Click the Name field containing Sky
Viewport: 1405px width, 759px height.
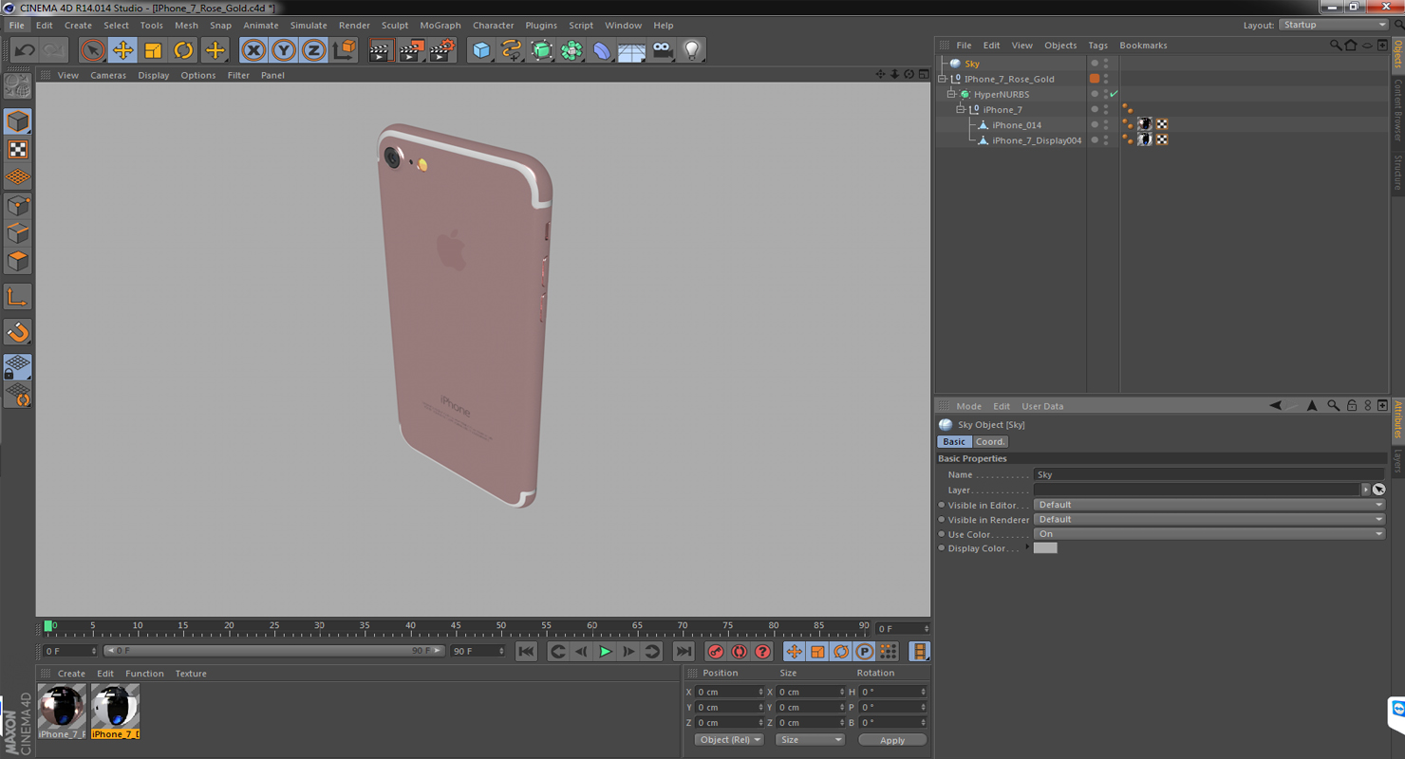(1209, 474)
